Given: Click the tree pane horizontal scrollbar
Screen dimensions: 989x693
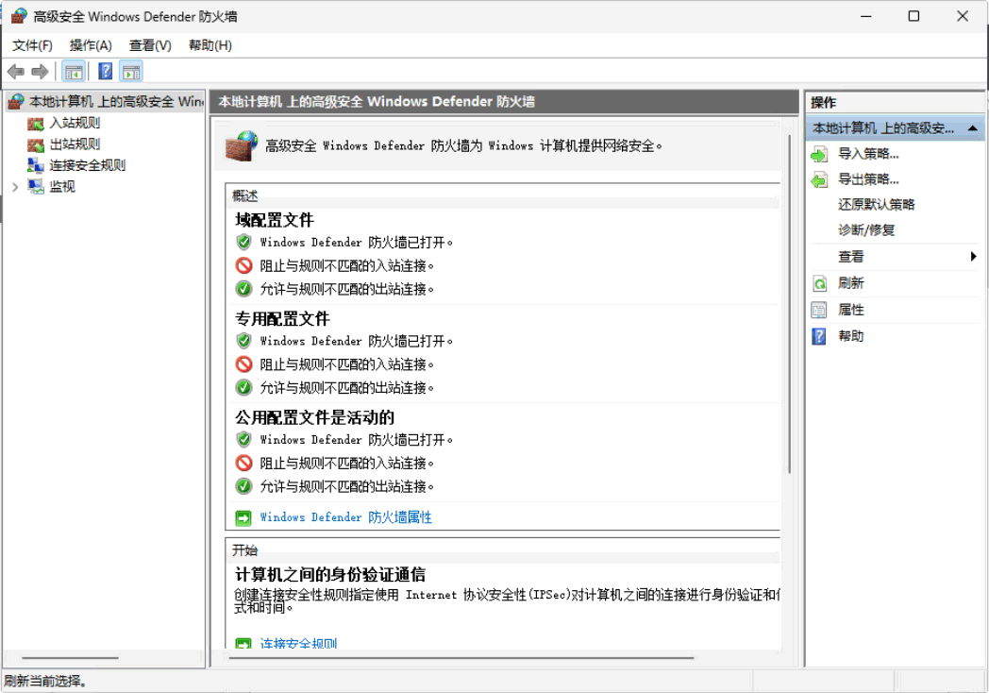Looking at the screenshot, I should point(70,658).
